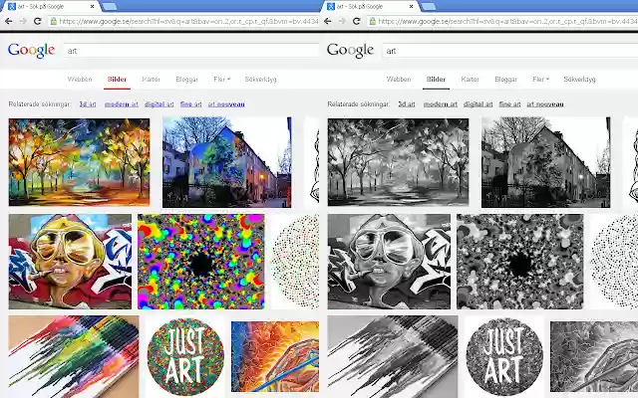Image resolution: width=638 pixels, height=398 pixels.
Task: Open the grayscale 'JUST ART' circle thumbnail
Action: tap(504, 356)
